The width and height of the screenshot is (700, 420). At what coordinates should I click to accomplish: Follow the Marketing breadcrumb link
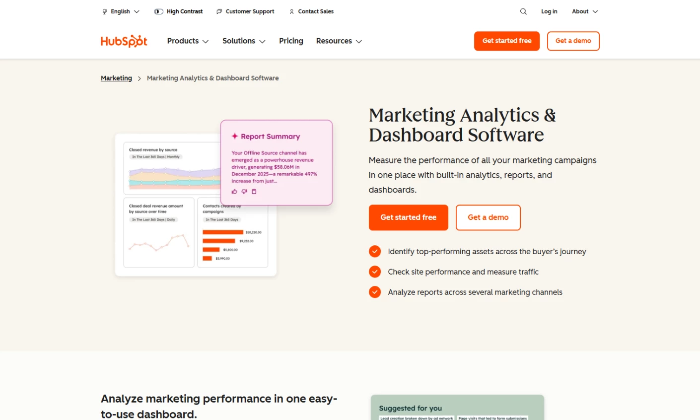pos(116,78)
